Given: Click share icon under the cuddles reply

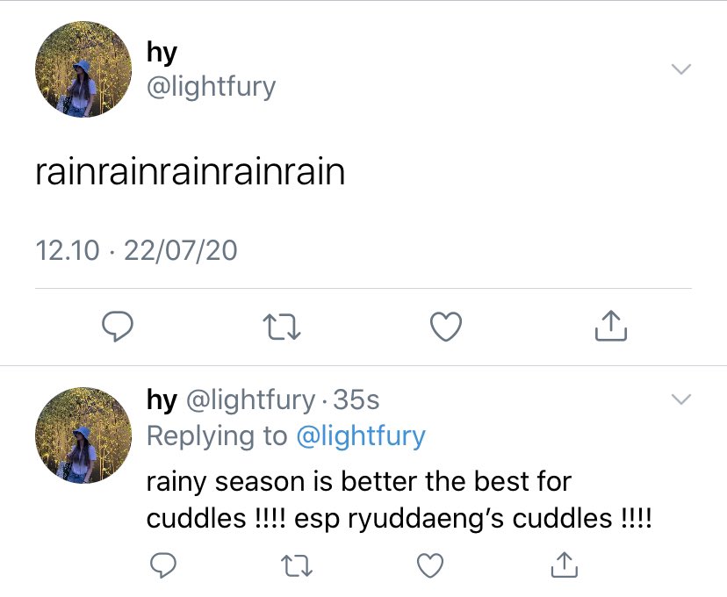Looking at the screenshot, I should click(x=565, y=565).
